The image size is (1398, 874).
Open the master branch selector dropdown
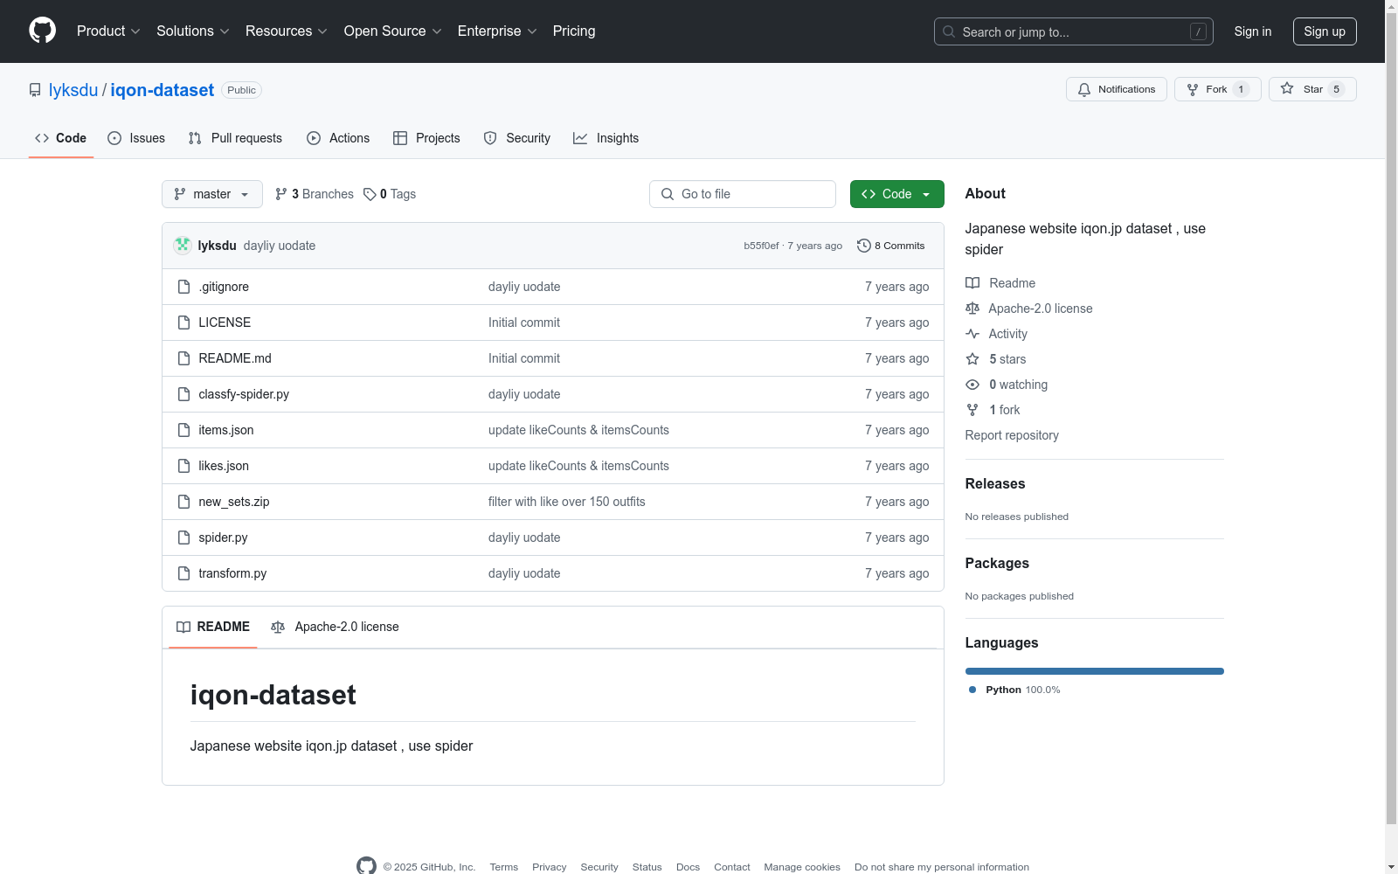pyautogui.click(x=212, y=194)
